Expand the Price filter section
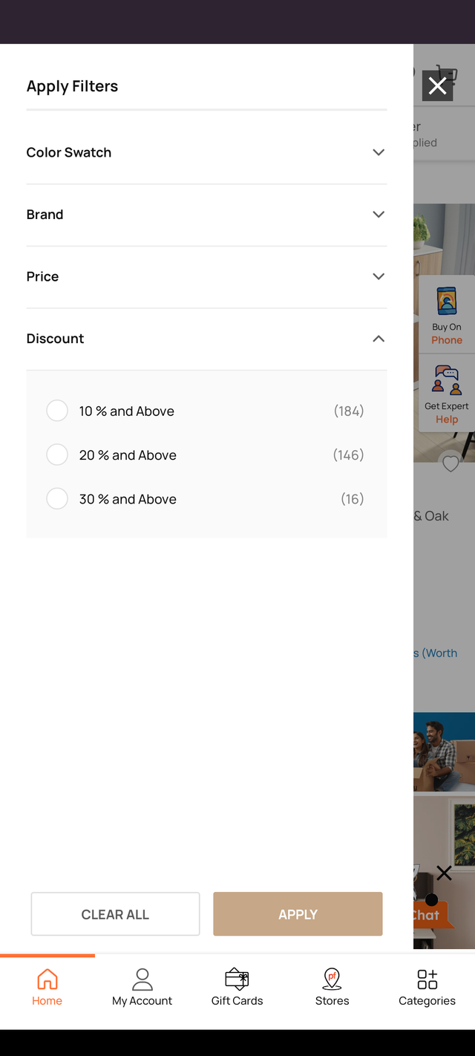 point(379,276)
